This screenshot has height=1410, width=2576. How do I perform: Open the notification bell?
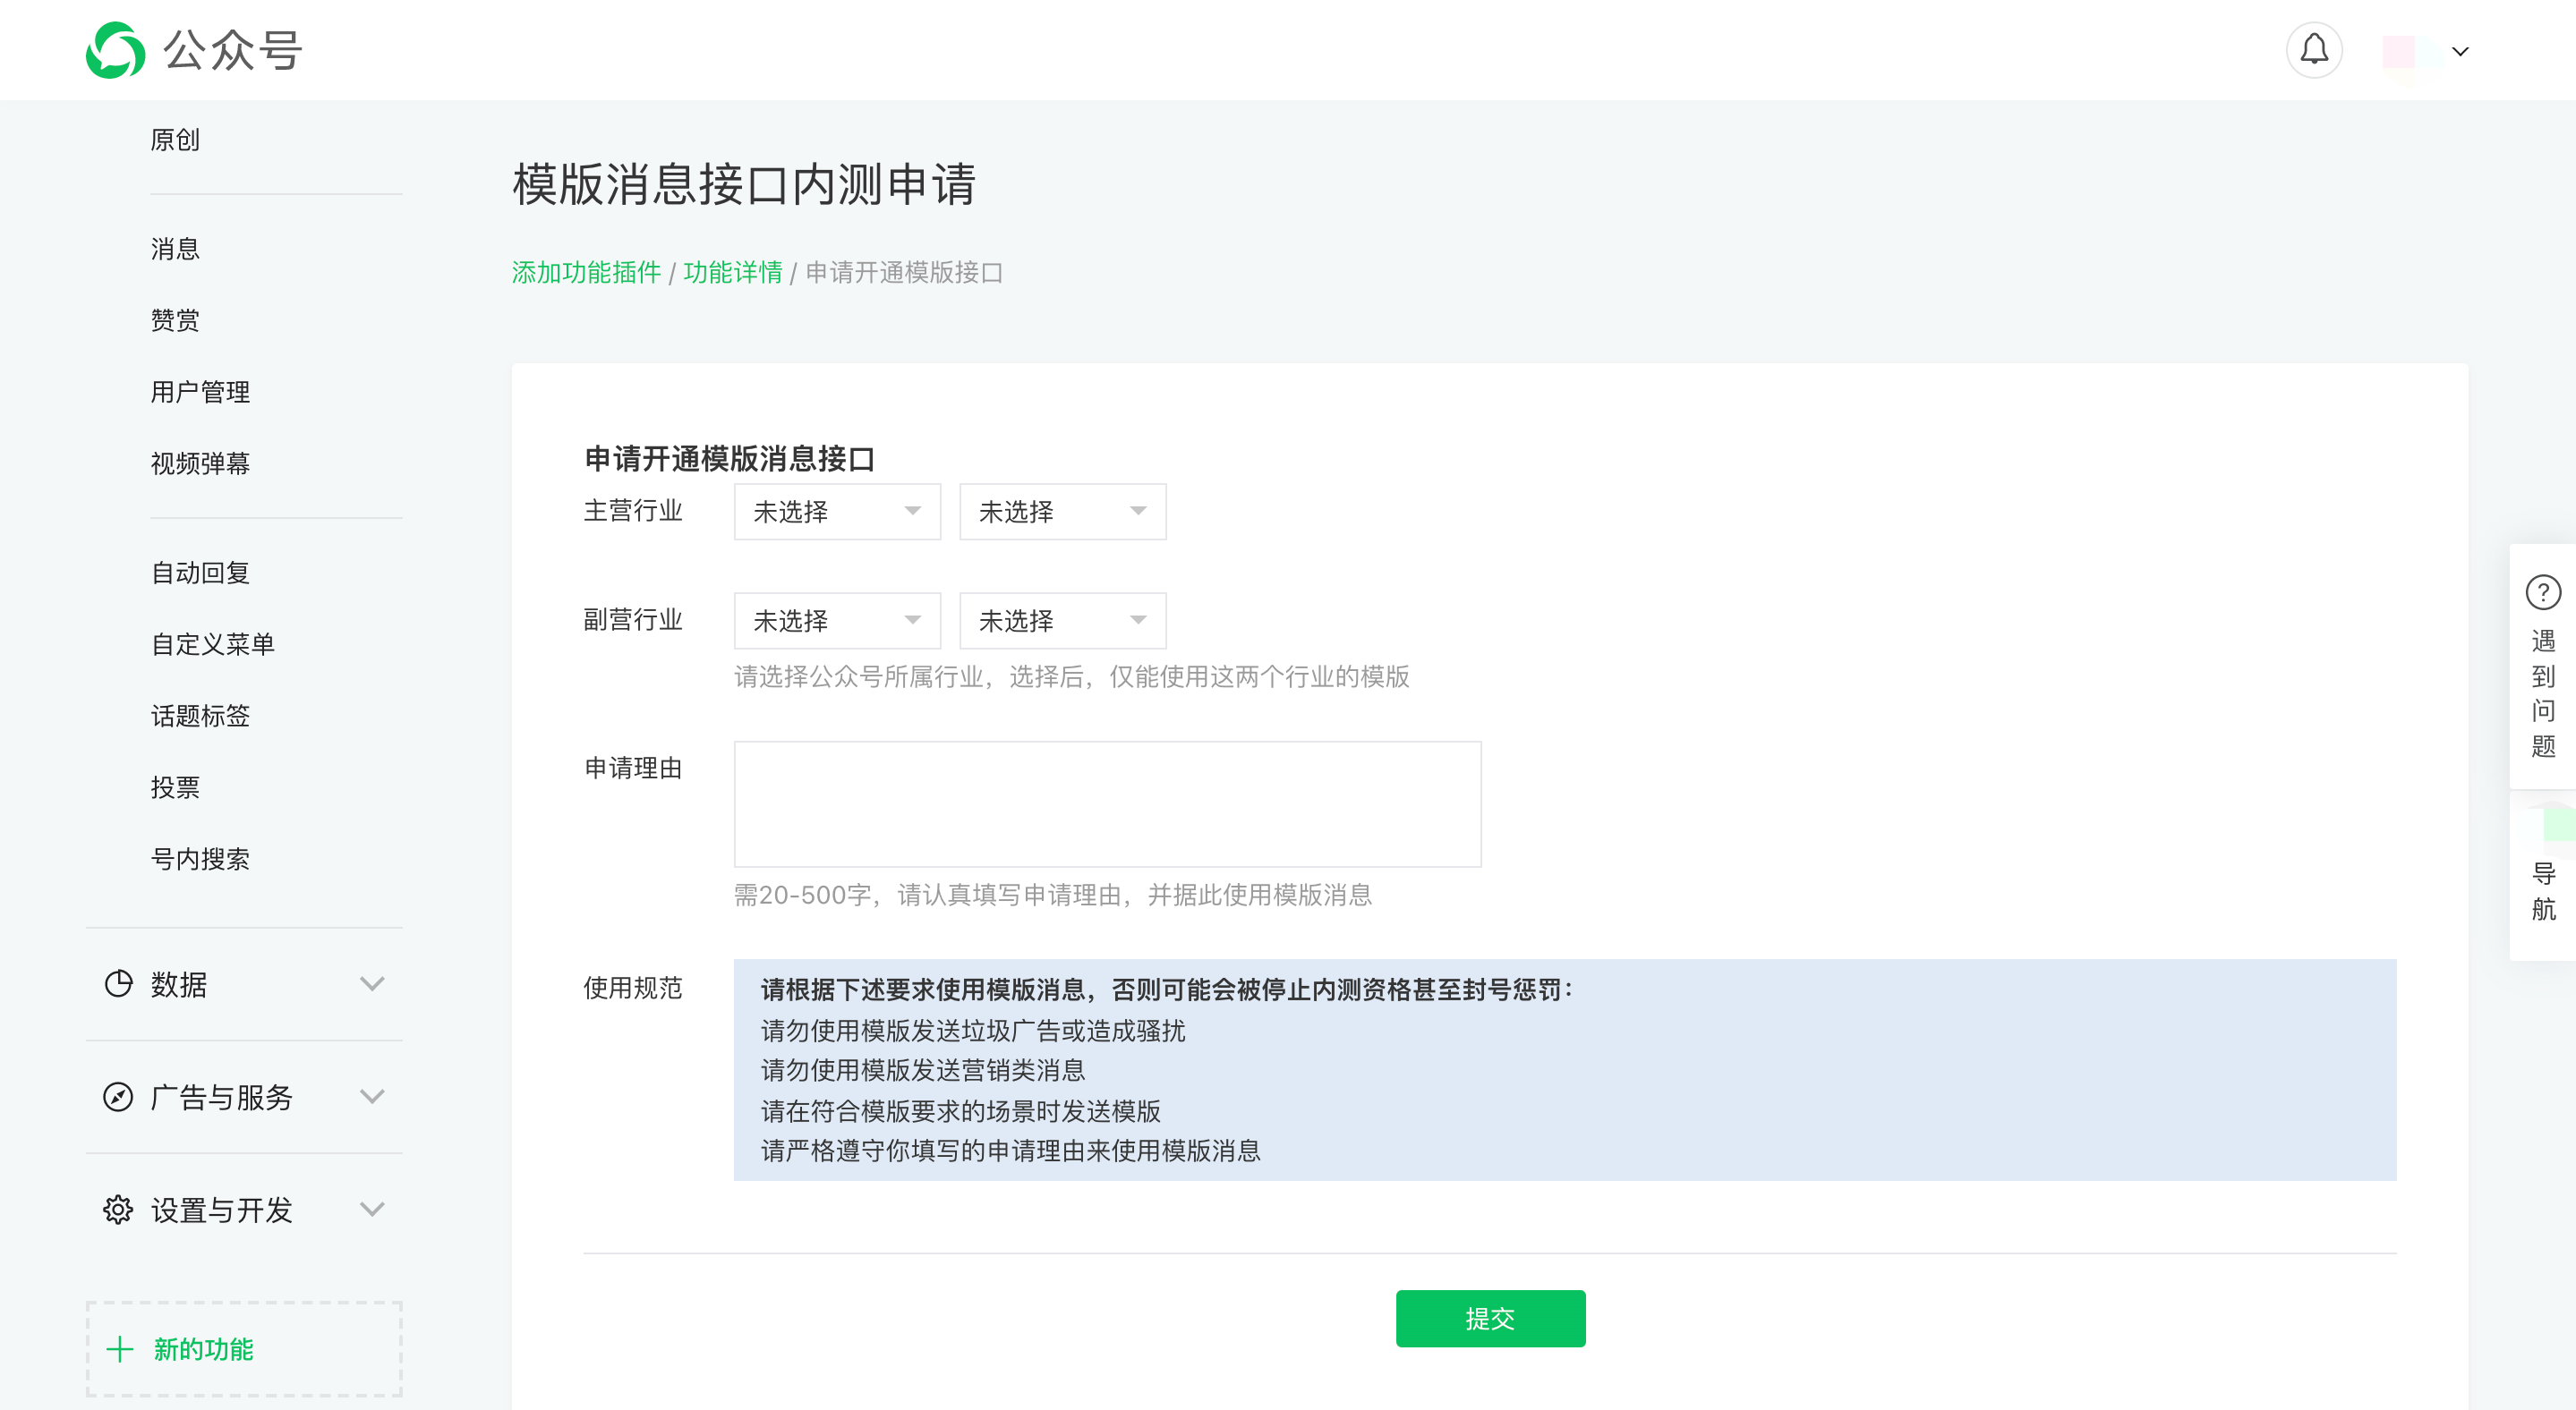click(x=2314, y=50)
